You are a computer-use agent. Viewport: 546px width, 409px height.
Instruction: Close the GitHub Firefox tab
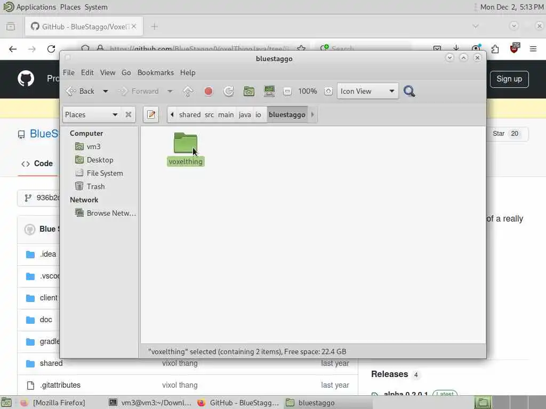tap(134, 27)
